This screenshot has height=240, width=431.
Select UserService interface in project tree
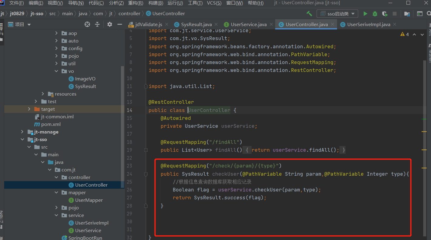click(85, 230)
